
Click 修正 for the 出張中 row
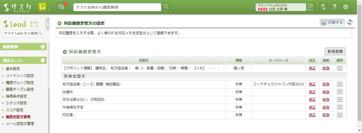(x=312, y=92)
